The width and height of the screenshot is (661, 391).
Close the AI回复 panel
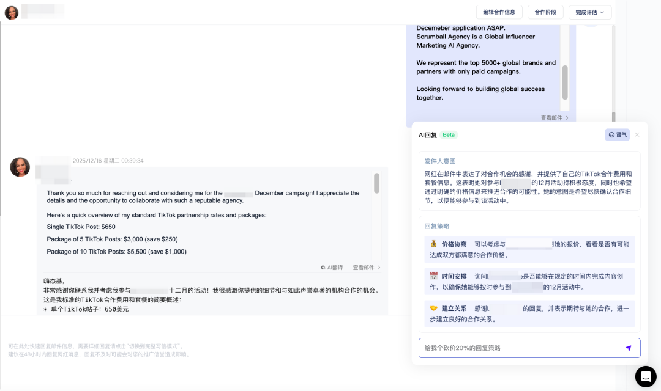point(637,134)
